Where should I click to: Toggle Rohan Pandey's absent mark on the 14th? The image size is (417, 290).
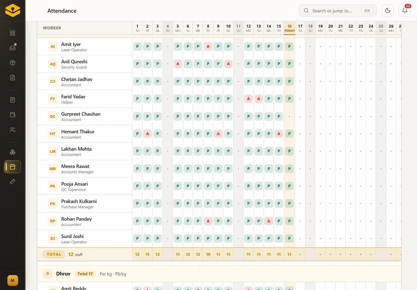coord(269,221)
